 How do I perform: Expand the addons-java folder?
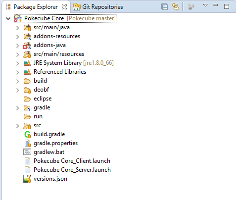18,46
